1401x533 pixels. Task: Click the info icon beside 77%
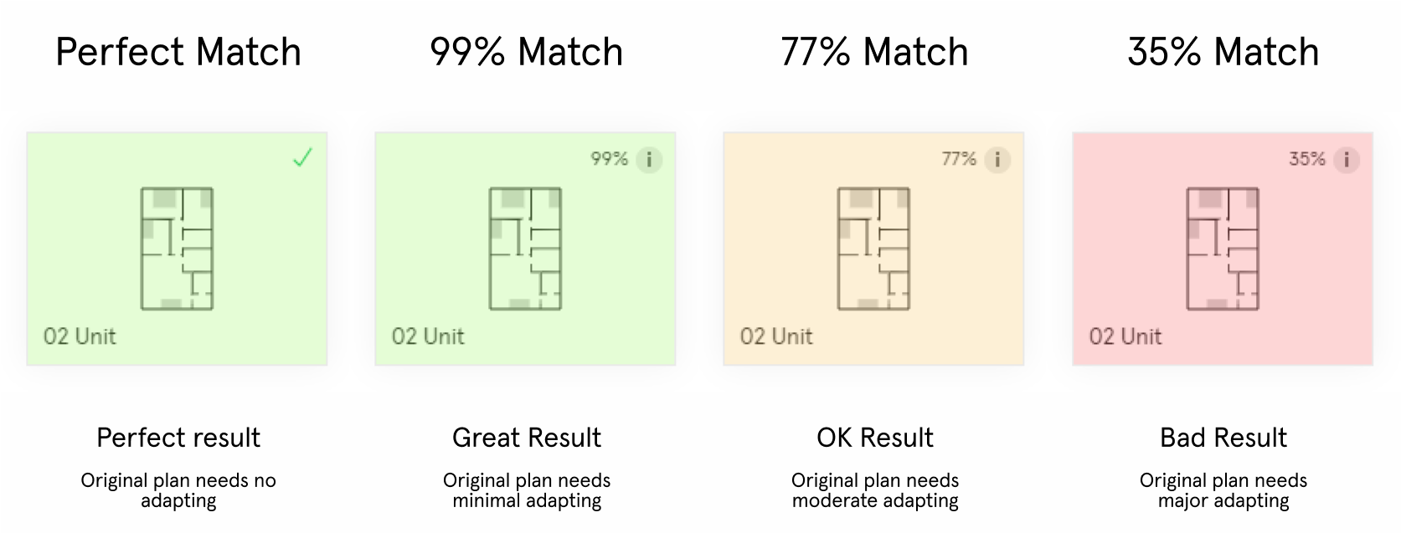(x=997, y=159)
